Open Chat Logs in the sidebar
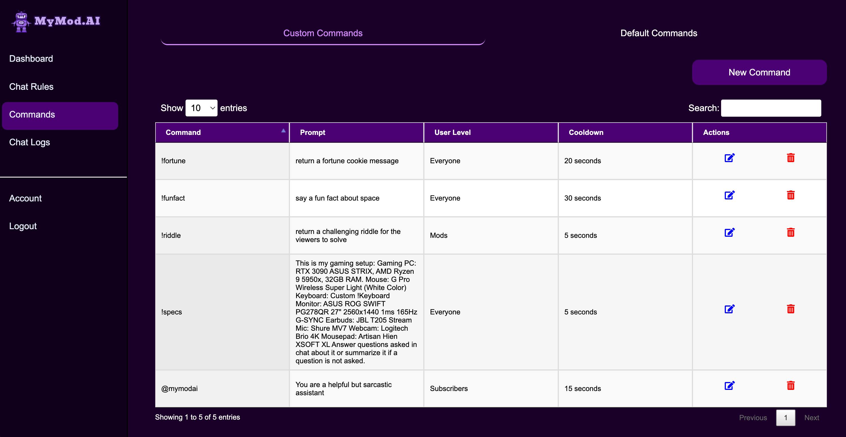This screenshot has height=437, width=846. tap(29, 142)
